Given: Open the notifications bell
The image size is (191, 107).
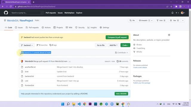Looking at the screenshot, I should (172, 13).
